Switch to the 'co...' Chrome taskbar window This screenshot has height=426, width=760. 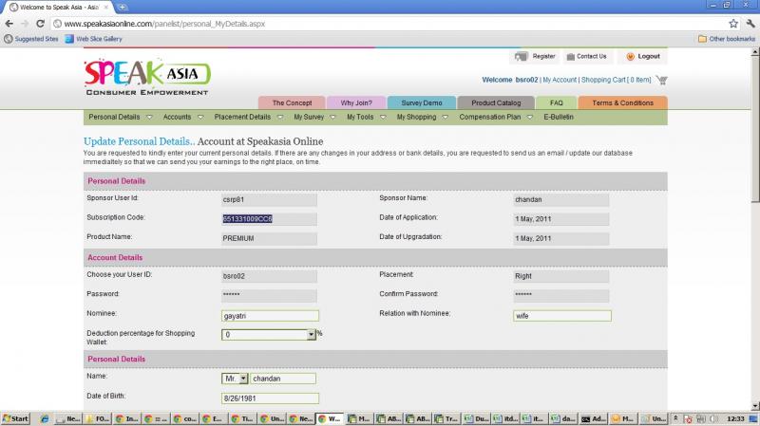click(184, 418)
